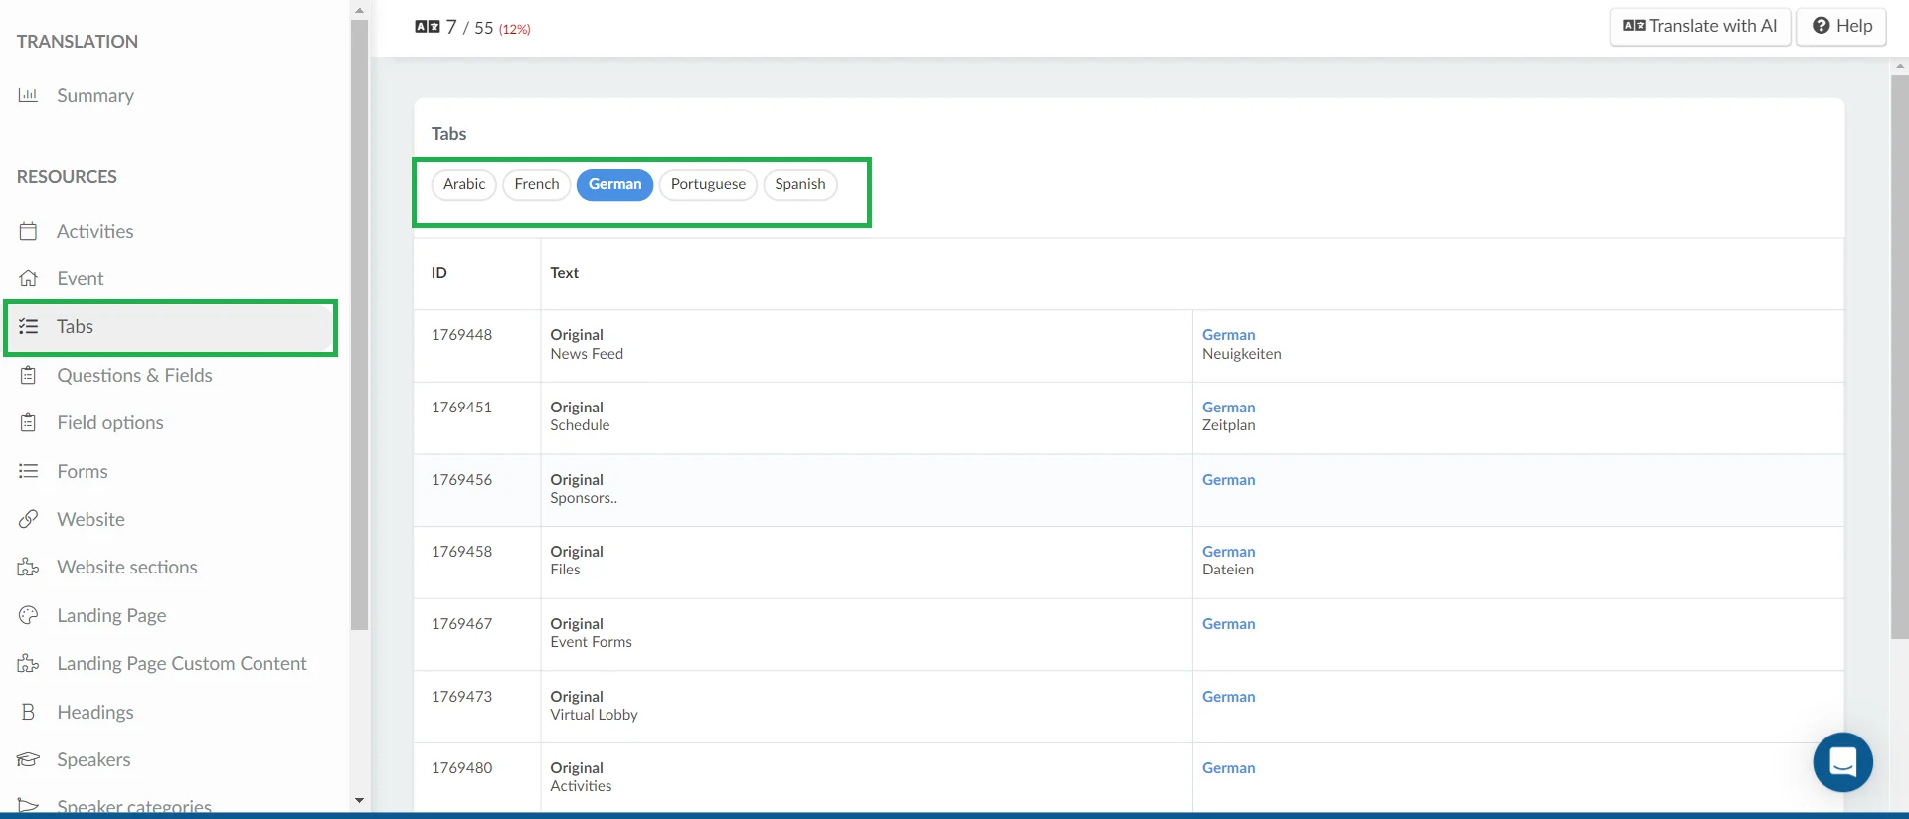Click the Text column header
1909x819 pixels.
click(564, 273)
